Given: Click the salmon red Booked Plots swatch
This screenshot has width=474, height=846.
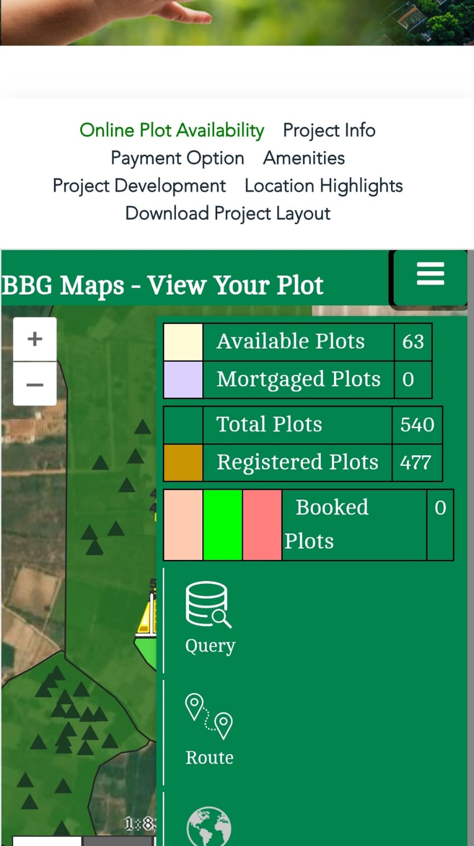Looking at the screenshot, I should pyautogui.click(x=262, y=525).
